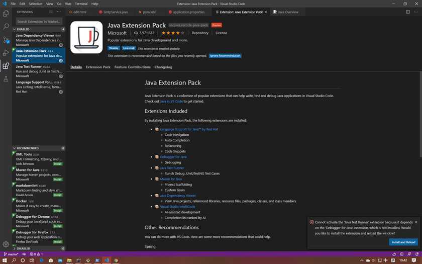Open errors and warnings status item
The width and height of the screenshot is (422, 264).
click(x=36, y=254)
